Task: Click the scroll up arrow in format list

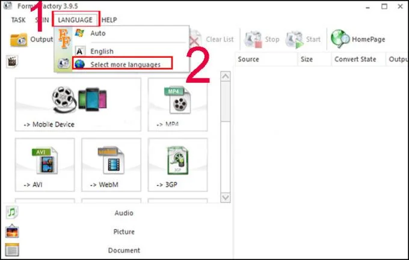Action: (x=226, y=76)
